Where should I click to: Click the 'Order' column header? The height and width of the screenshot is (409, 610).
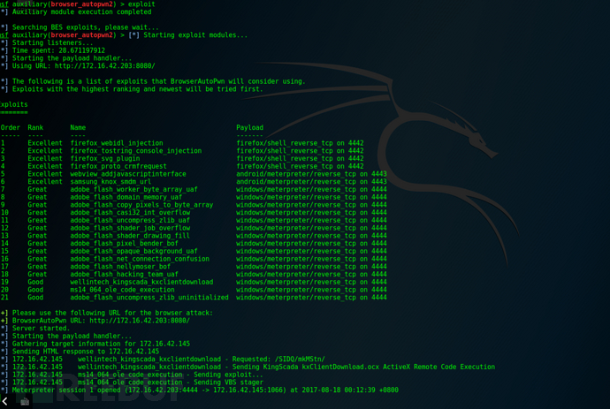click(10, 127)
